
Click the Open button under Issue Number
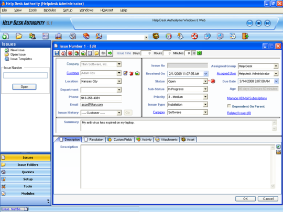24,87
